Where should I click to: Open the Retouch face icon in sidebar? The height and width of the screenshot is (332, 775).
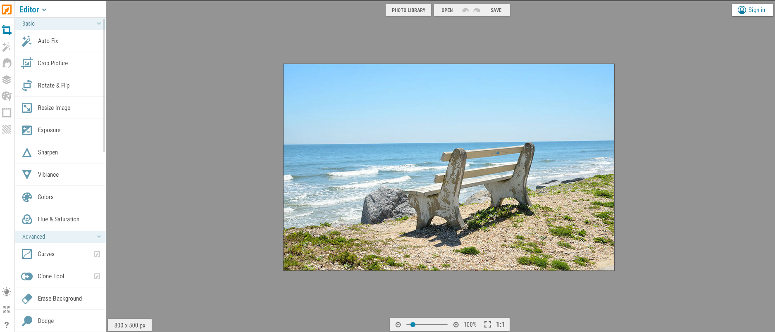pos(7,63)
